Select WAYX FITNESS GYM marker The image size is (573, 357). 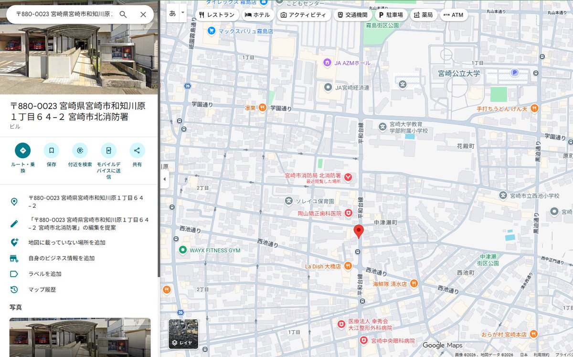click(182, 250)
